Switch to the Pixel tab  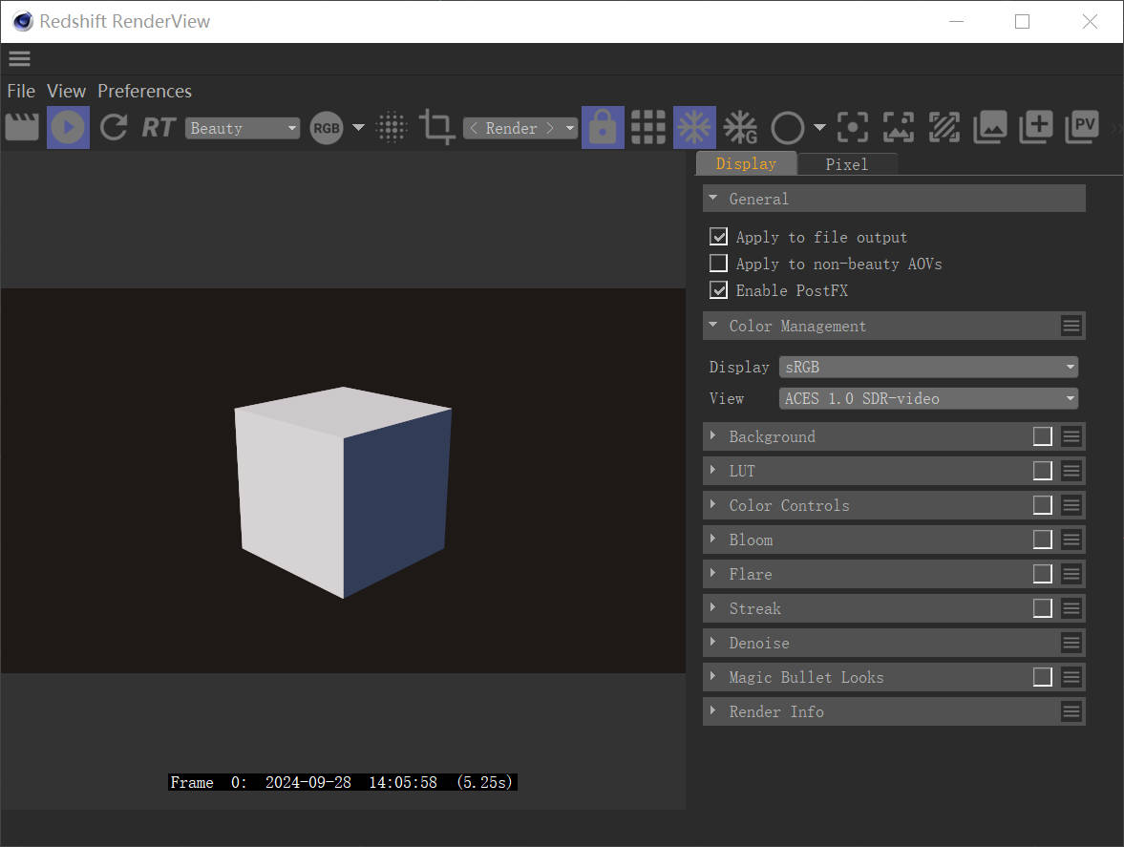(847, 163)
